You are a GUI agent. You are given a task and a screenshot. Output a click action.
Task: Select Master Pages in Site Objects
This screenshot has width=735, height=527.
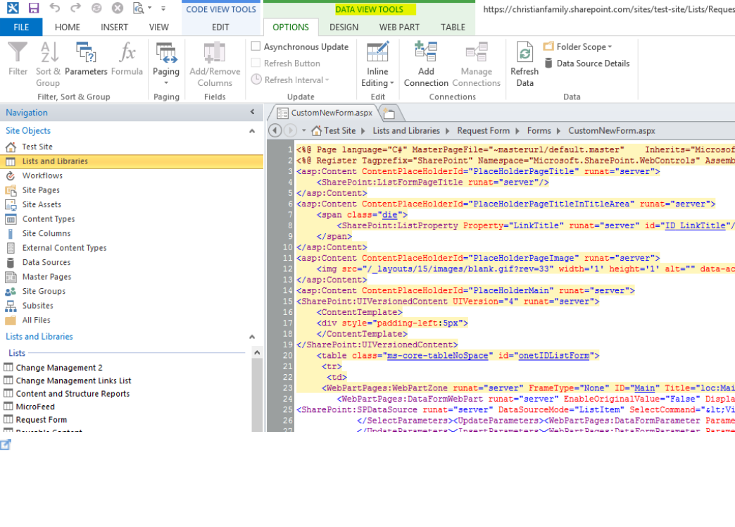coord(46,277)
